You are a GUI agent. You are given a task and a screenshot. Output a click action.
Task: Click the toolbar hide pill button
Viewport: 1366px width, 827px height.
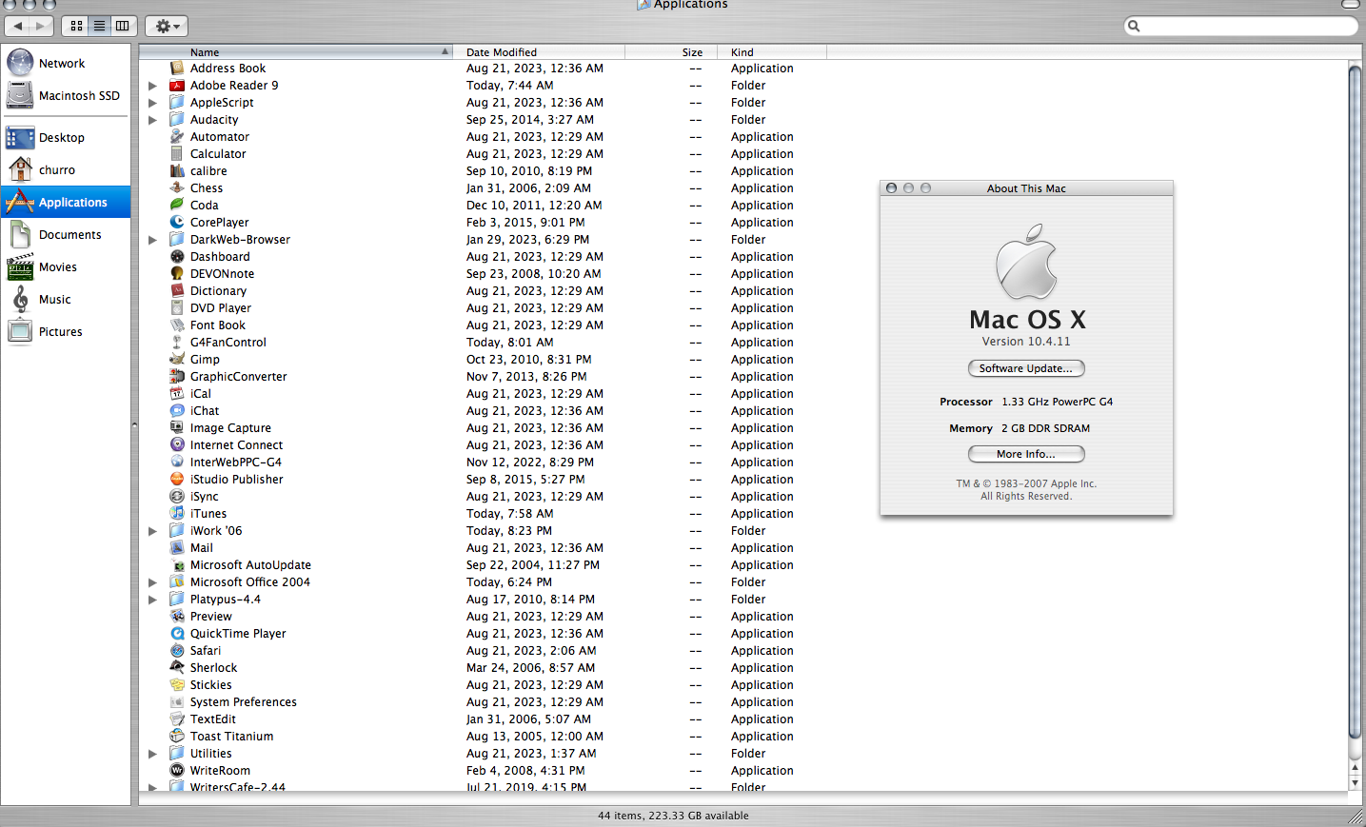click(x=1350, y=4)
